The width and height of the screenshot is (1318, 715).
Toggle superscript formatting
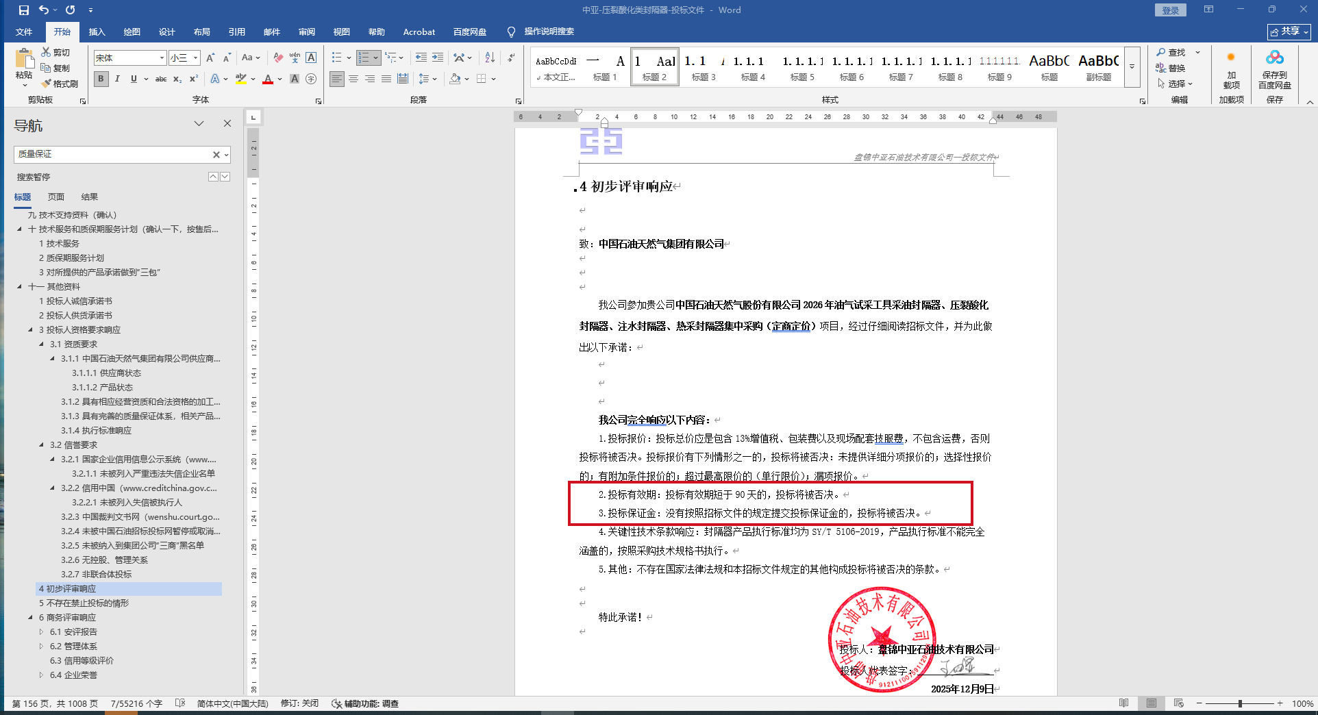[194, 79]
